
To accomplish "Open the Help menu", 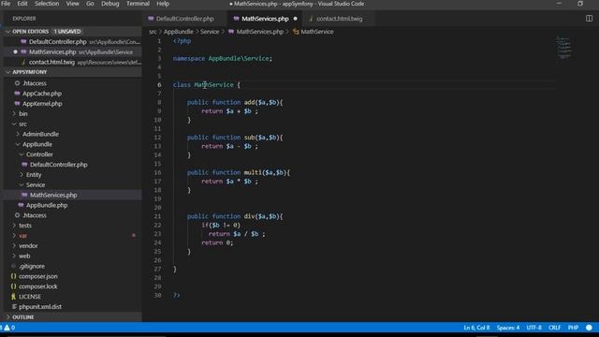I will point(163,4).
